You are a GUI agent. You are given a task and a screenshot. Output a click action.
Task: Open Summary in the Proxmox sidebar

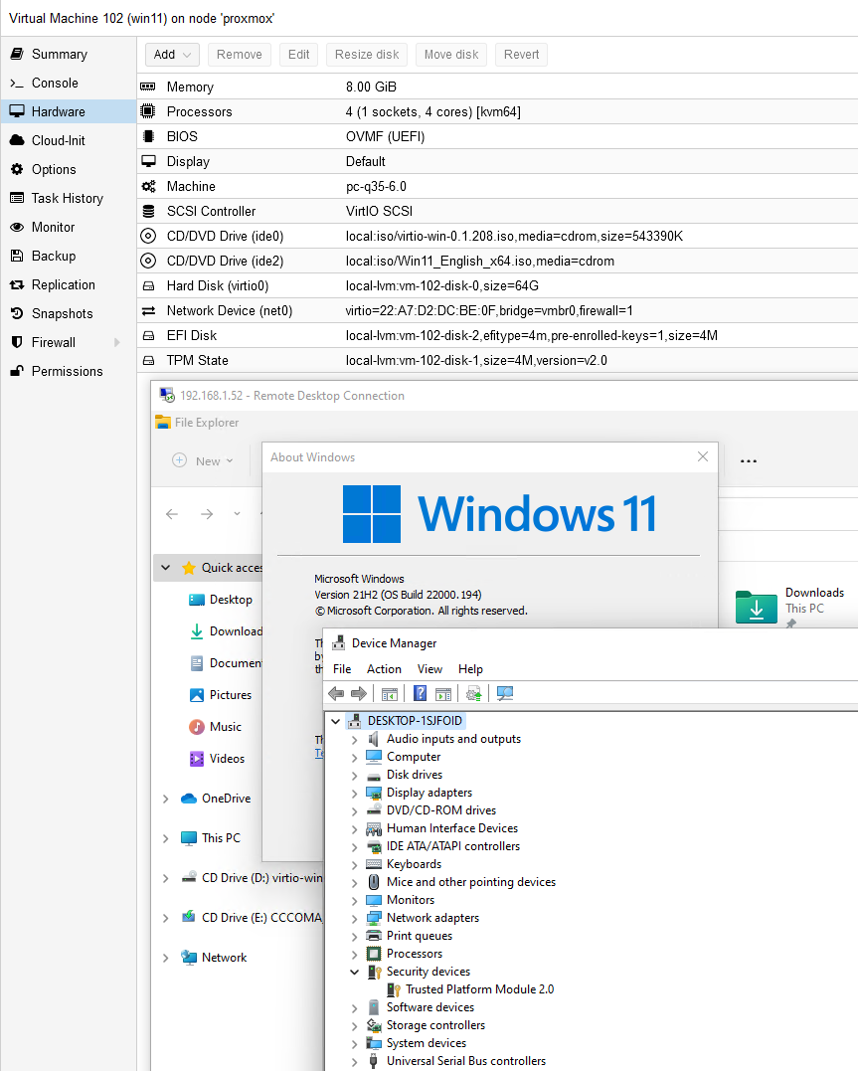[x=69, y=54]
